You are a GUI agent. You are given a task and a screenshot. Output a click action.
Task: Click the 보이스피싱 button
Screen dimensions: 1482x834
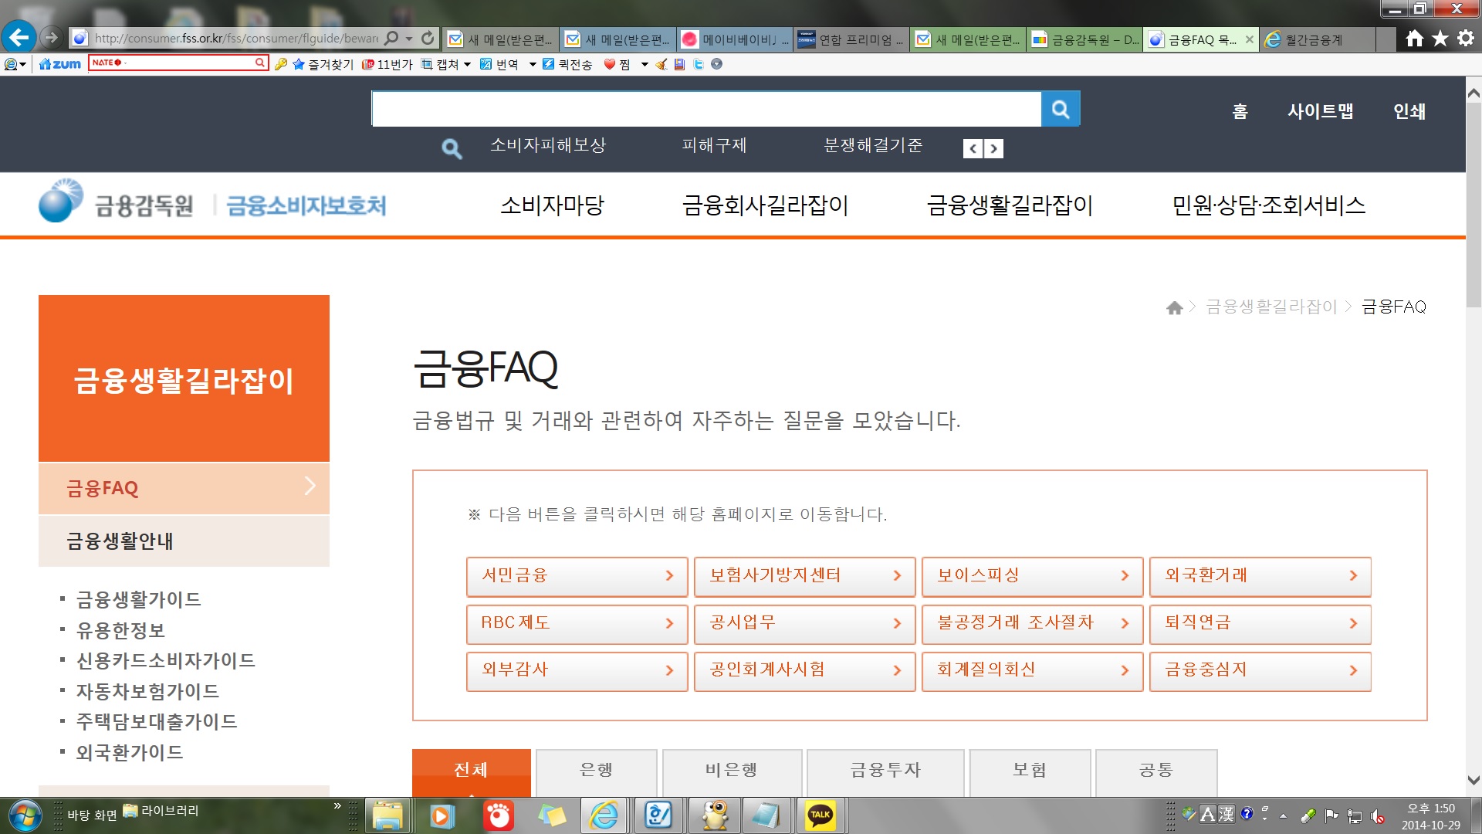coord(1032,577)
